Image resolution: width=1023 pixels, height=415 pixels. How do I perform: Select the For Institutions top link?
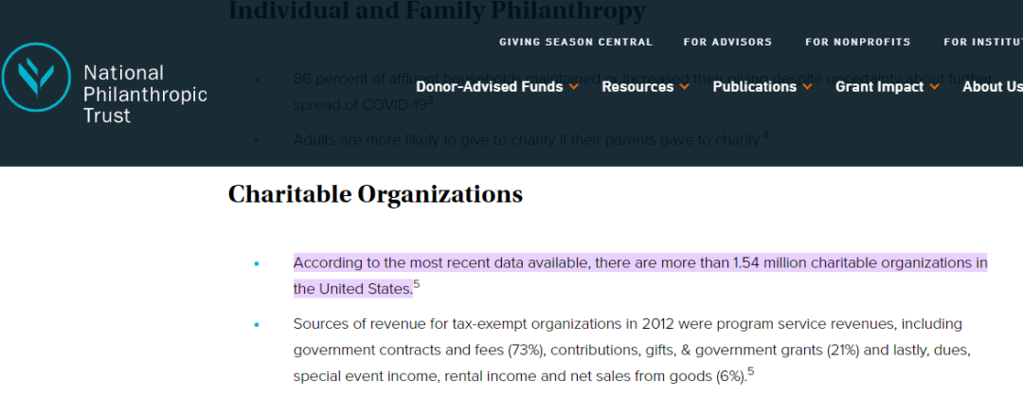tap(983, 42)
